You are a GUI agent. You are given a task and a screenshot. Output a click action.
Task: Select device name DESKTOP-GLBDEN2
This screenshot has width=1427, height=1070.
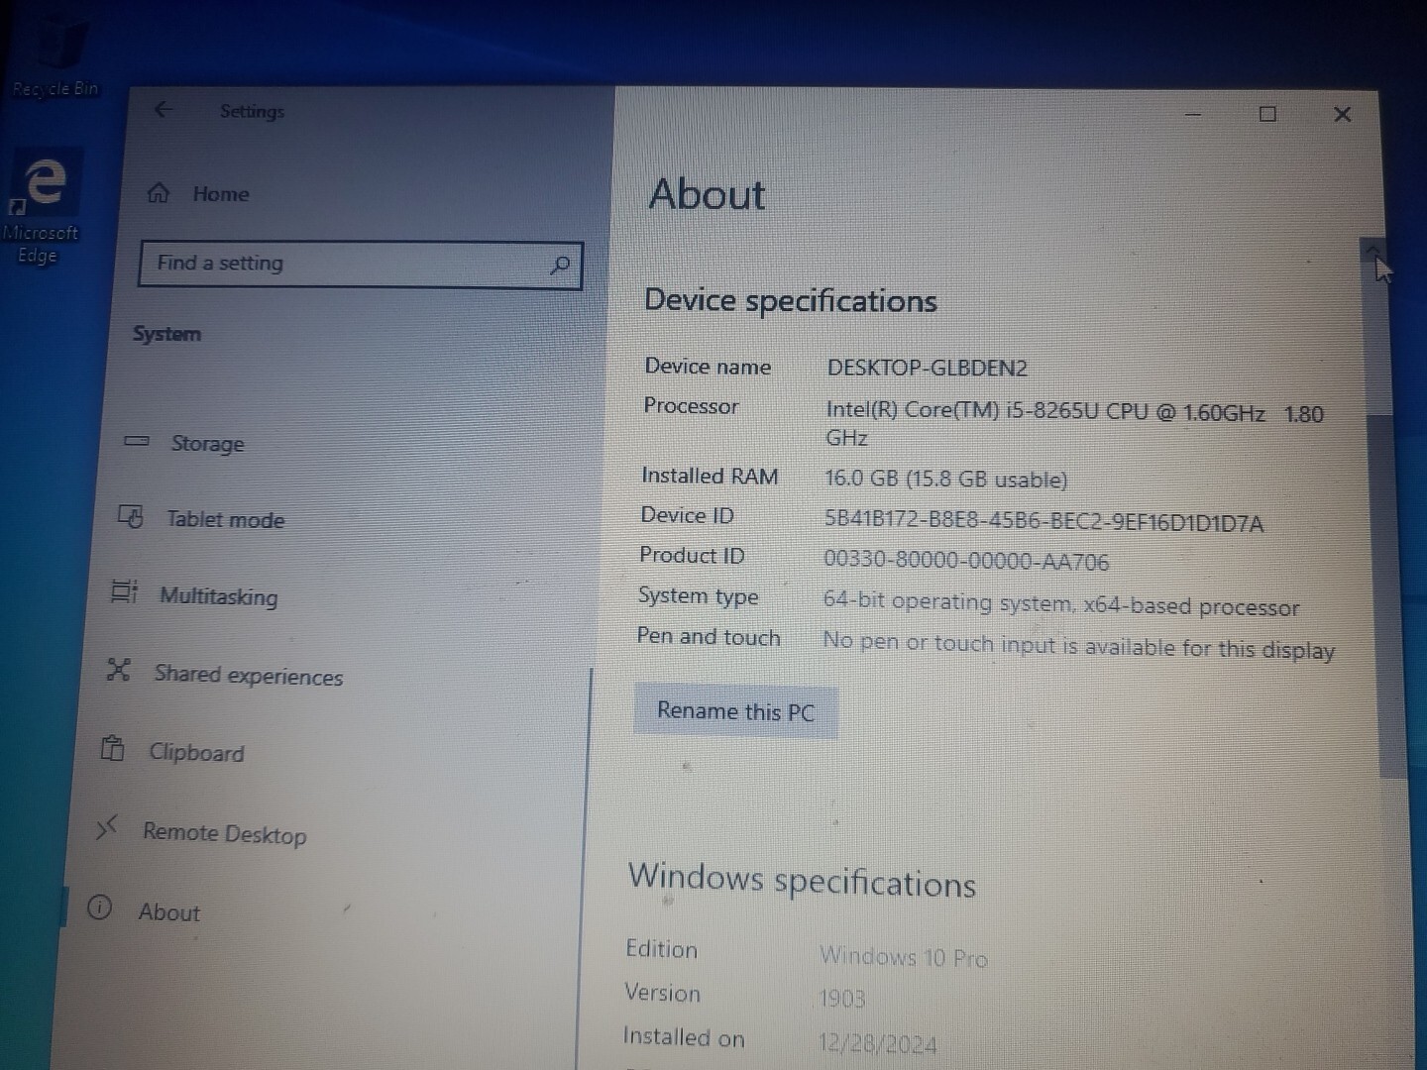pos(927,368)
